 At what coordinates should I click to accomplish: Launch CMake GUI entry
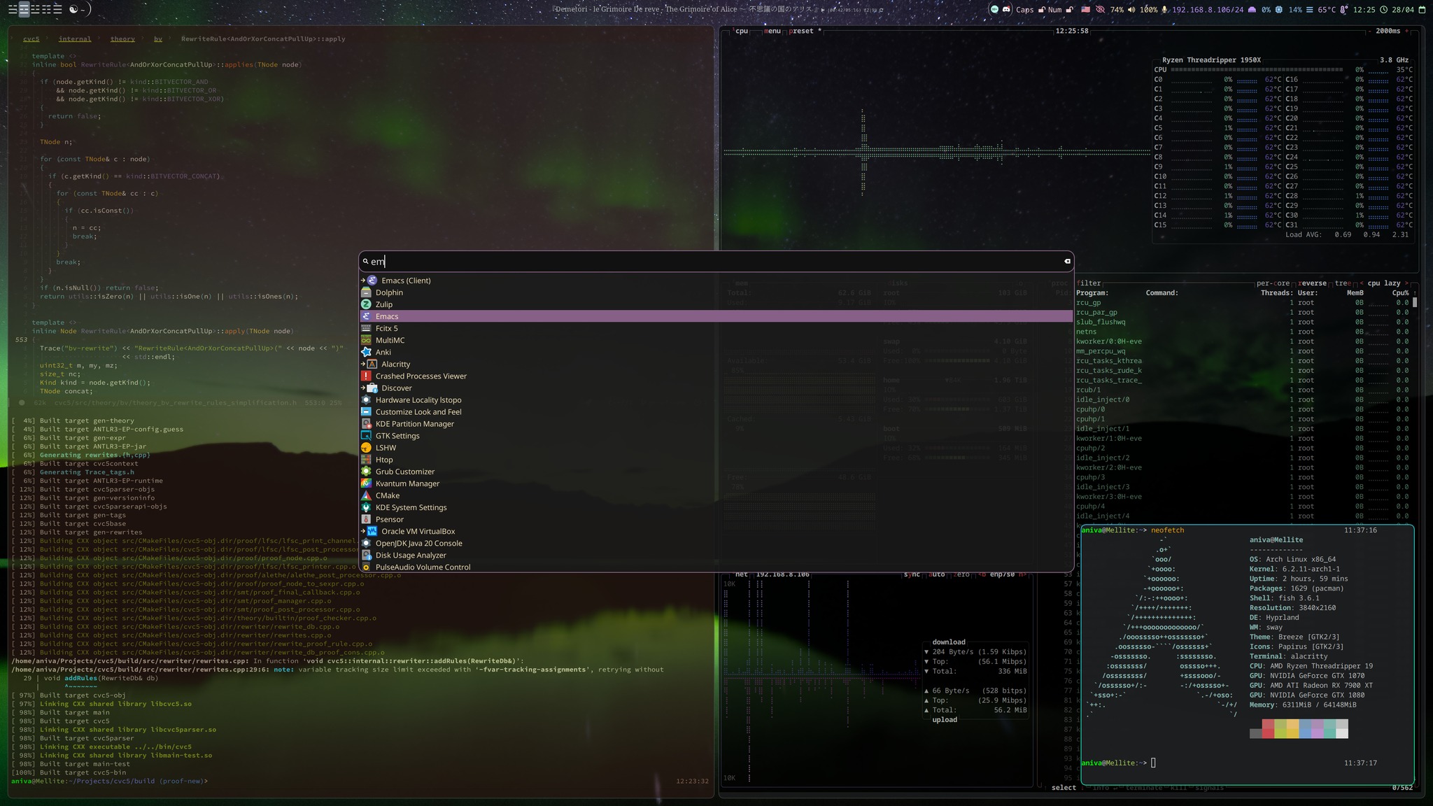(x=716, y=495)
